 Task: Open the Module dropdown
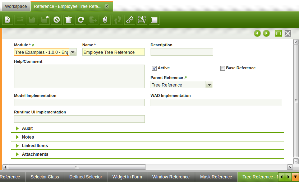[73, 52]
